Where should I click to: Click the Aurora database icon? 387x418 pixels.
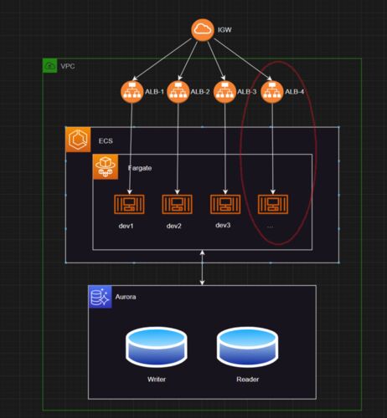(x=100, y=297)
